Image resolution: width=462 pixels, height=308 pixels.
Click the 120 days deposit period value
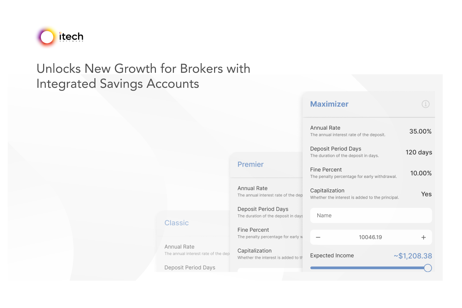419,152
